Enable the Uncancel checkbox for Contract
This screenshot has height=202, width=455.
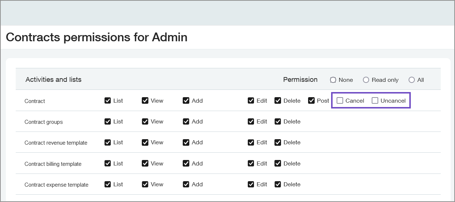[375, 100]
